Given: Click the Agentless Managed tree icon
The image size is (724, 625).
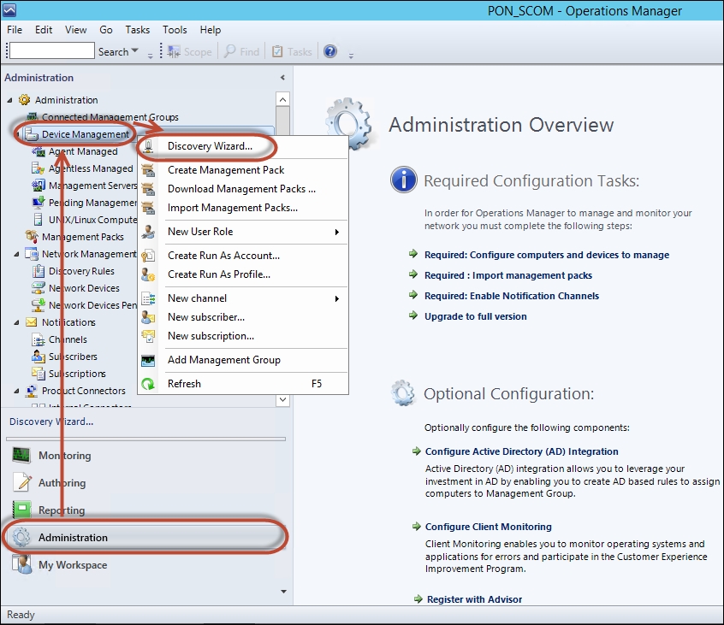Looking at the screenshot, I should click(38, 168).
